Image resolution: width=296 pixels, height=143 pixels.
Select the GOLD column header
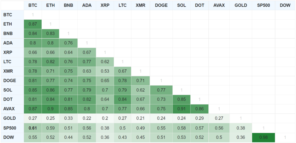click(x=240, y=5)
